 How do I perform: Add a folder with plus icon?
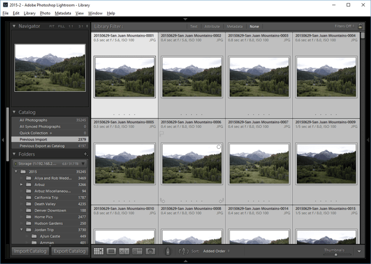click(x=86, y=154)
